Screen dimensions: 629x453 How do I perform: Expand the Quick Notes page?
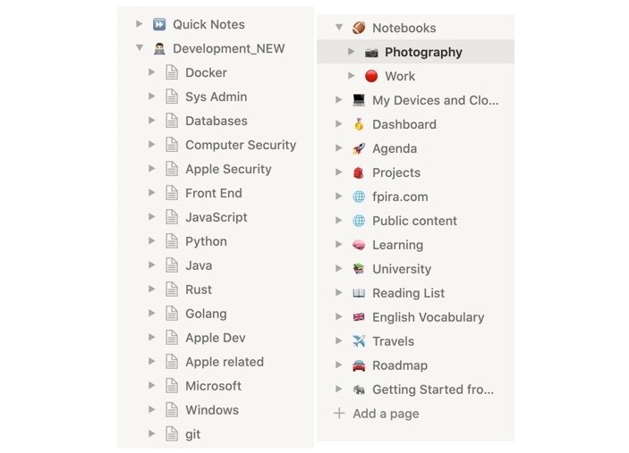pos(140,24)
